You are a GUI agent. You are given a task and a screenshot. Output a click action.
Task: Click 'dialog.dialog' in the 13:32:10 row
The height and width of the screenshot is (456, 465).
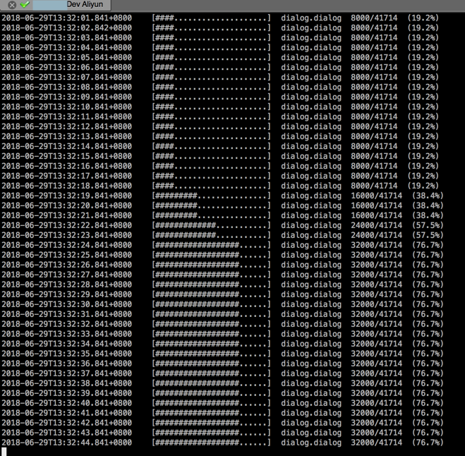(x=311, y=107)
